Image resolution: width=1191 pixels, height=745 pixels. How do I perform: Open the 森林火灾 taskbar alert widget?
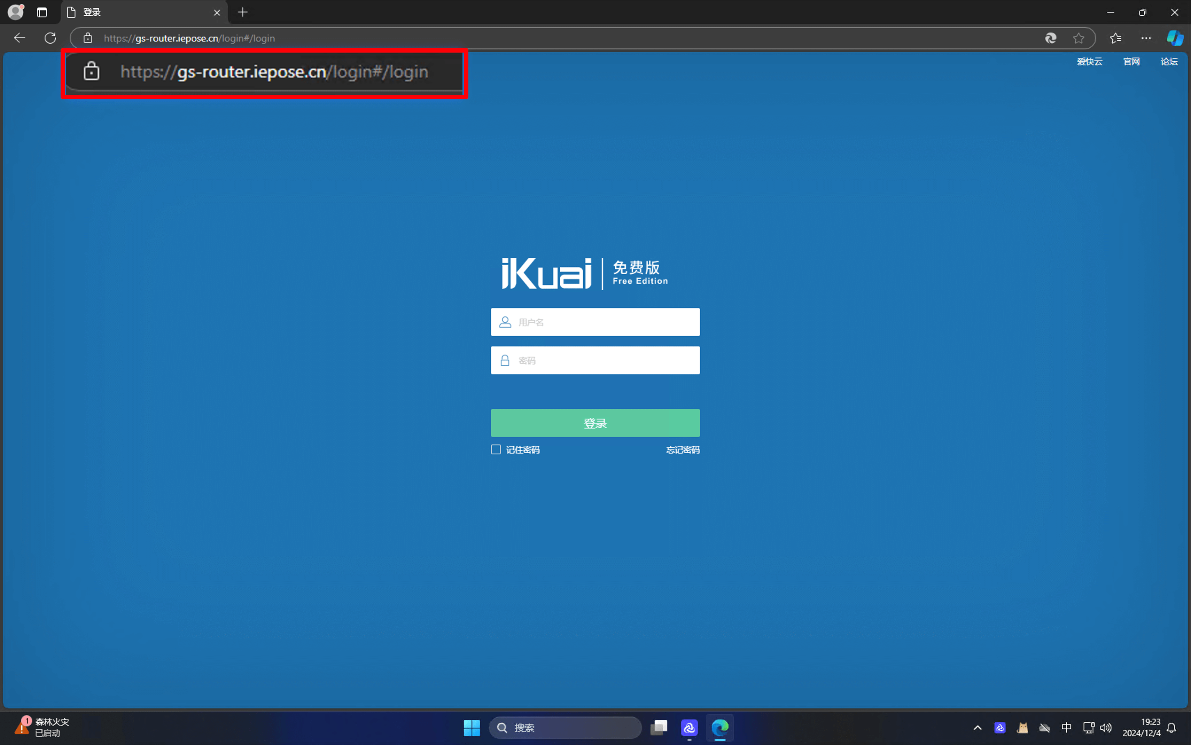click(x=42, y=727)
